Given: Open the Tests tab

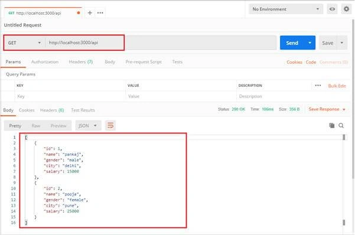Looking at the screenshot, I should (177, 62).
